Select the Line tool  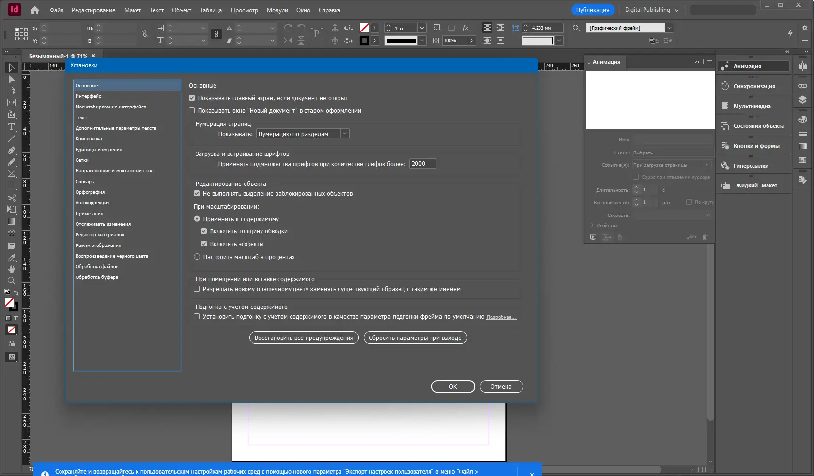(x=12, y=138)
